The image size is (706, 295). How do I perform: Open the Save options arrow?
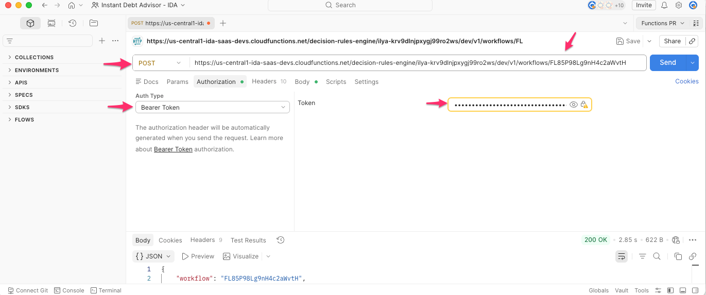coord(649,41)
